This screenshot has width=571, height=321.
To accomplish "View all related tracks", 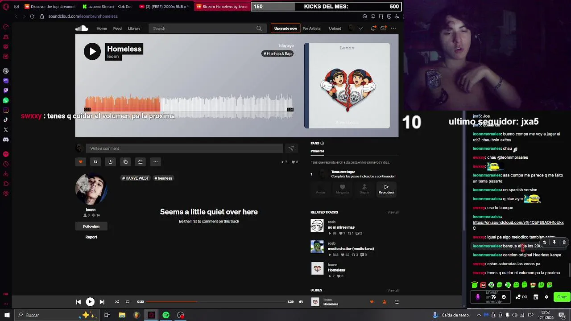I will pyautogui.click(x=393, y=212).
